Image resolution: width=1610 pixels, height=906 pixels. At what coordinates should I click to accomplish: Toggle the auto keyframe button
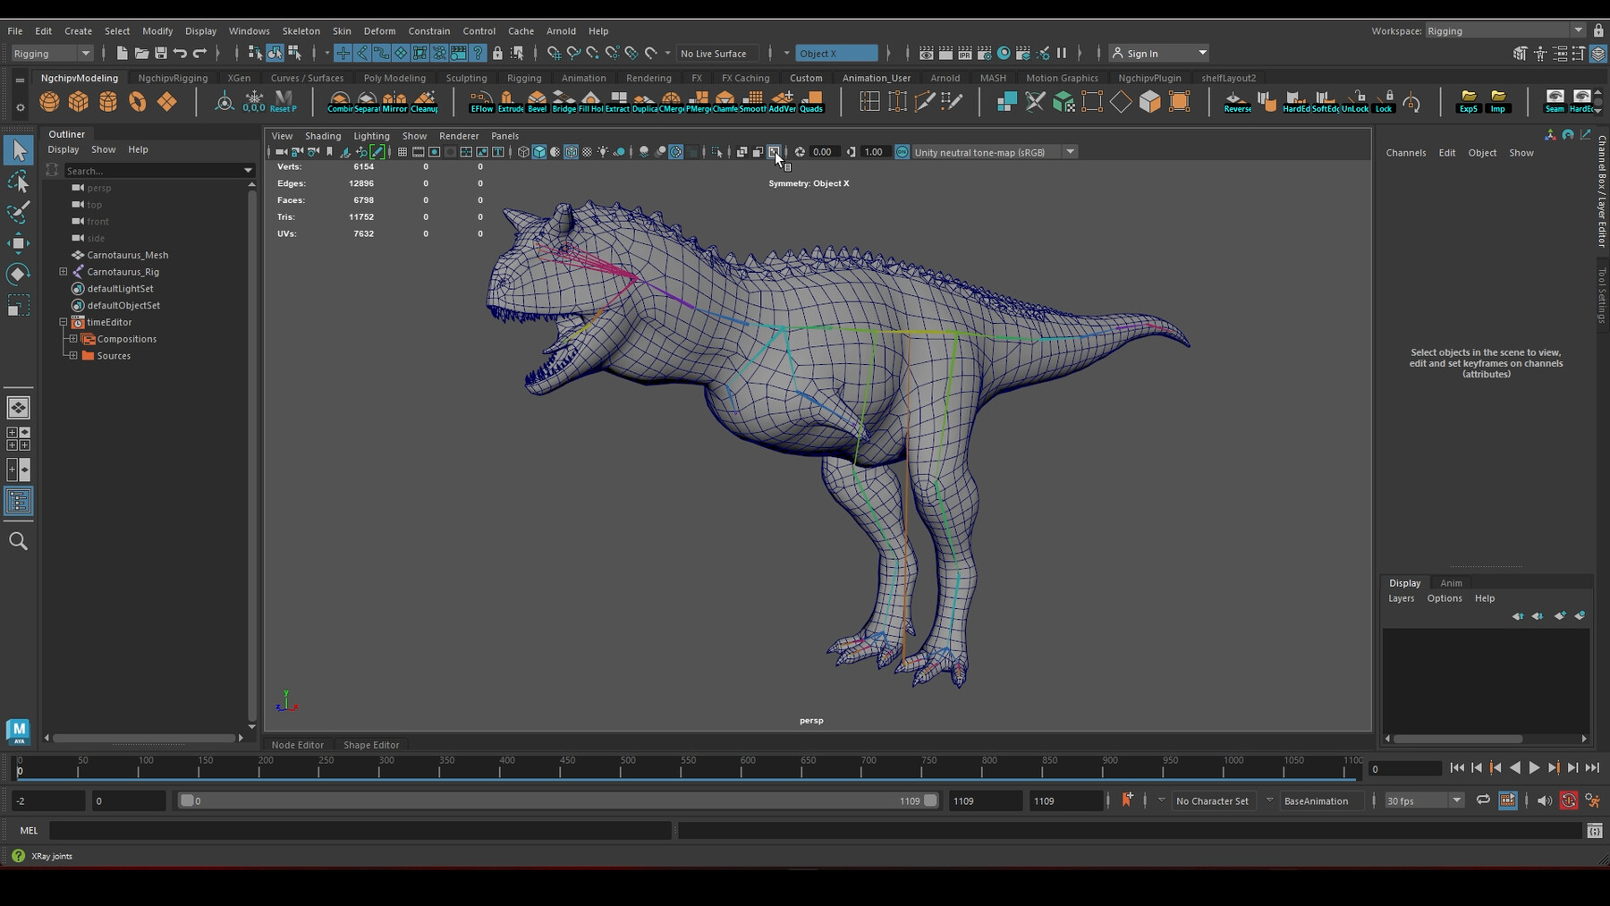[x=1568, y=800]
